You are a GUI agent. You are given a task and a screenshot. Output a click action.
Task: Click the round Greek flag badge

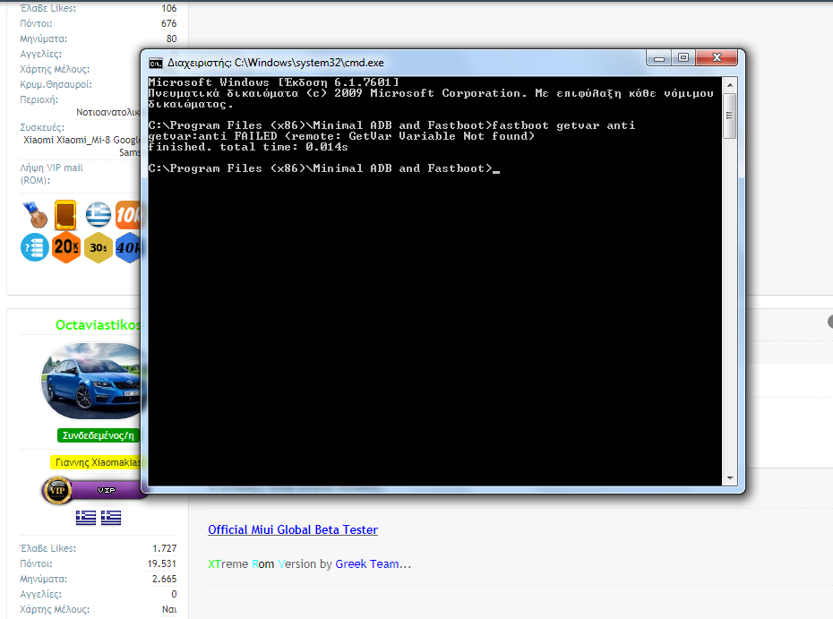(99, 215)
